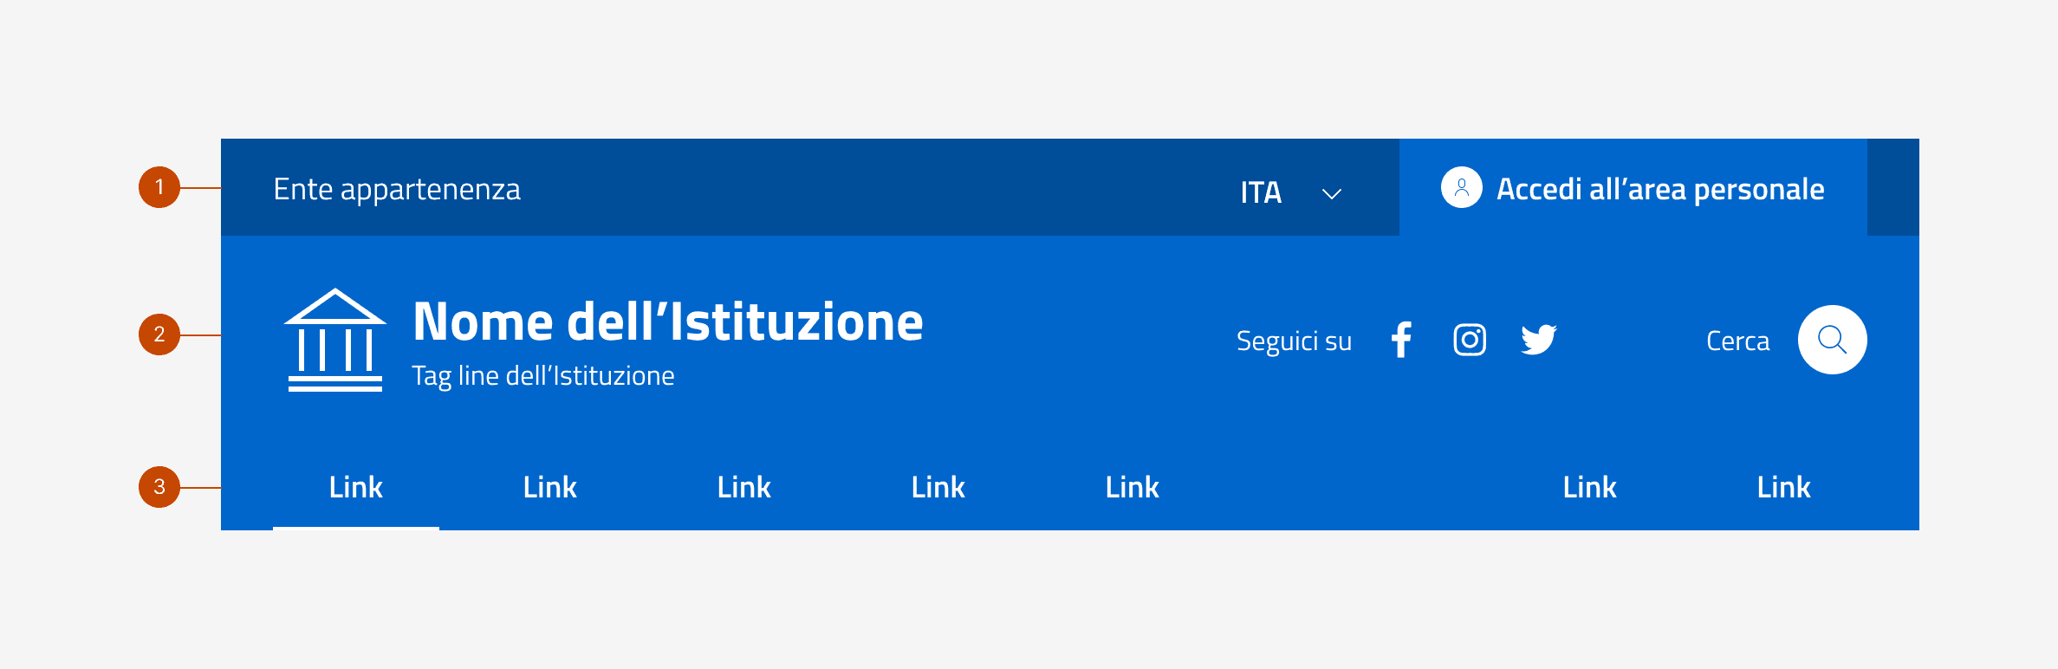Click the round search magnifier icon

click(1832, 340)
